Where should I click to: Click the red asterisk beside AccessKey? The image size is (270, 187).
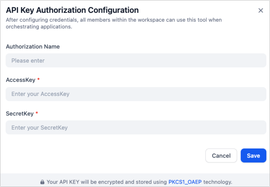tap(39, 80)
